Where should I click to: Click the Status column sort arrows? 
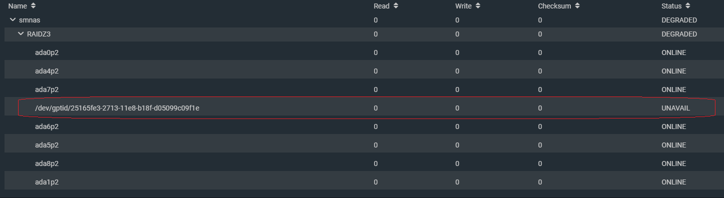point(687,6)
